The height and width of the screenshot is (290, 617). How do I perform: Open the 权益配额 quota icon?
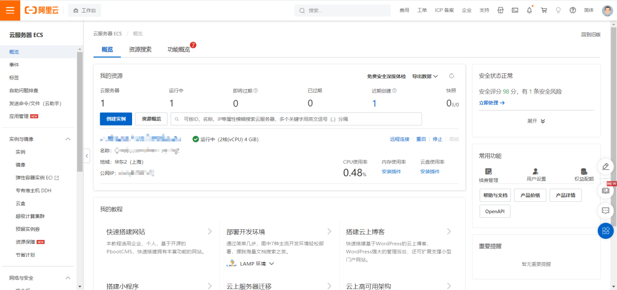click(x=584, y=174)
